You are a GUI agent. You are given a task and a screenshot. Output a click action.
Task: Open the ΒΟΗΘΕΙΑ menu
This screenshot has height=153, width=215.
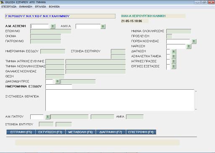tap(54, 7)
